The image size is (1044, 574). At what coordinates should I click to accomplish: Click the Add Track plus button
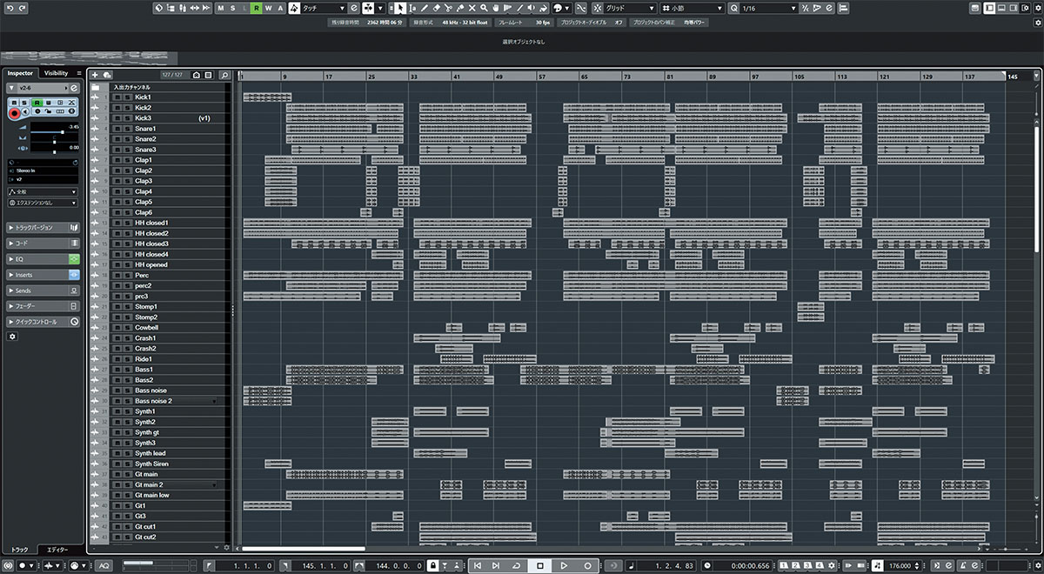point(95,75)
